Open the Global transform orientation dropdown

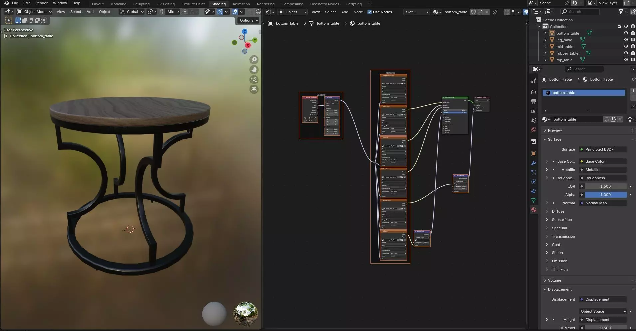[x=132, y=12]
